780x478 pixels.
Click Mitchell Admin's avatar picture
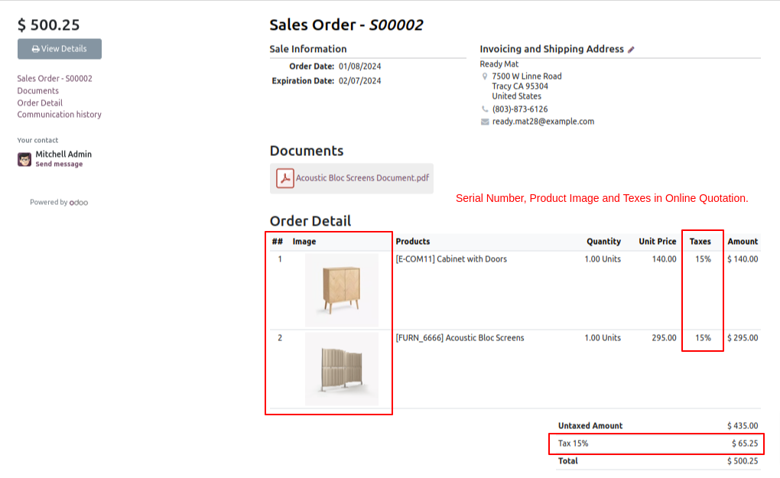[24, 159]
